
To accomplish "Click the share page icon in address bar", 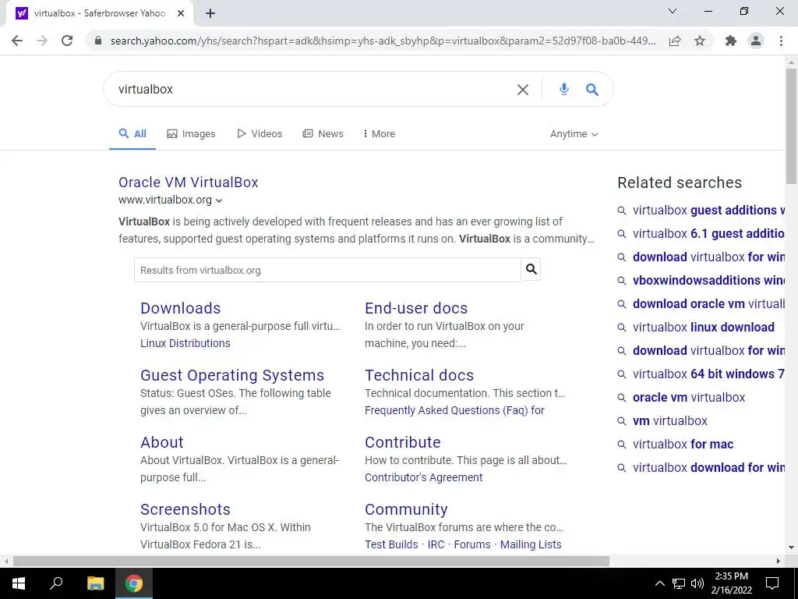I will click(x=675, y=41).
